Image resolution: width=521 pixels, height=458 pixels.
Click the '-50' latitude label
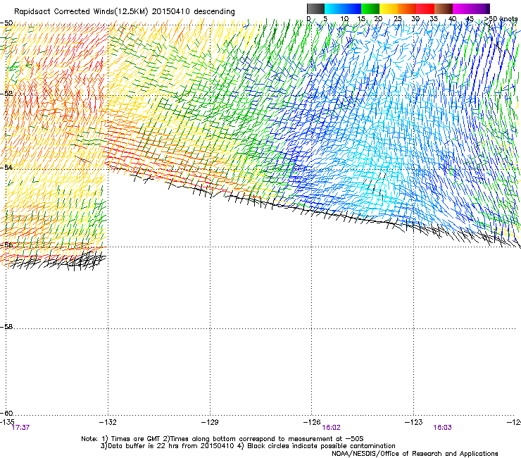(x=6, y=23)
